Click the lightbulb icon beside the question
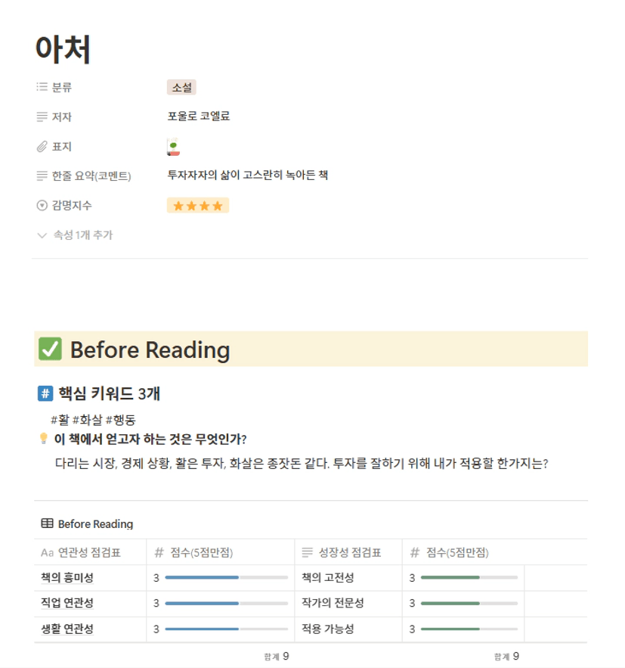Screen dimensions: 625x668 click(x=43, y=440)
